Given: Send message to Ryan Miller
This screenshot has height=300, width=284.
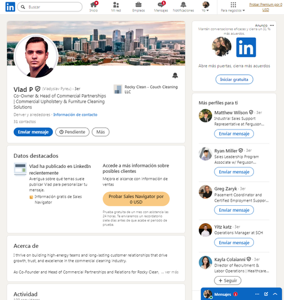Looking at the screenshot, I should [234, 172].
